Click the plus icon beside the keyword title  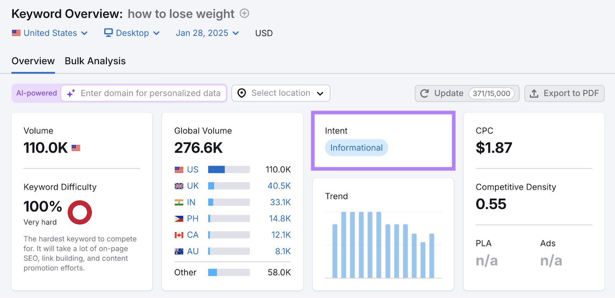pos(244,13)
